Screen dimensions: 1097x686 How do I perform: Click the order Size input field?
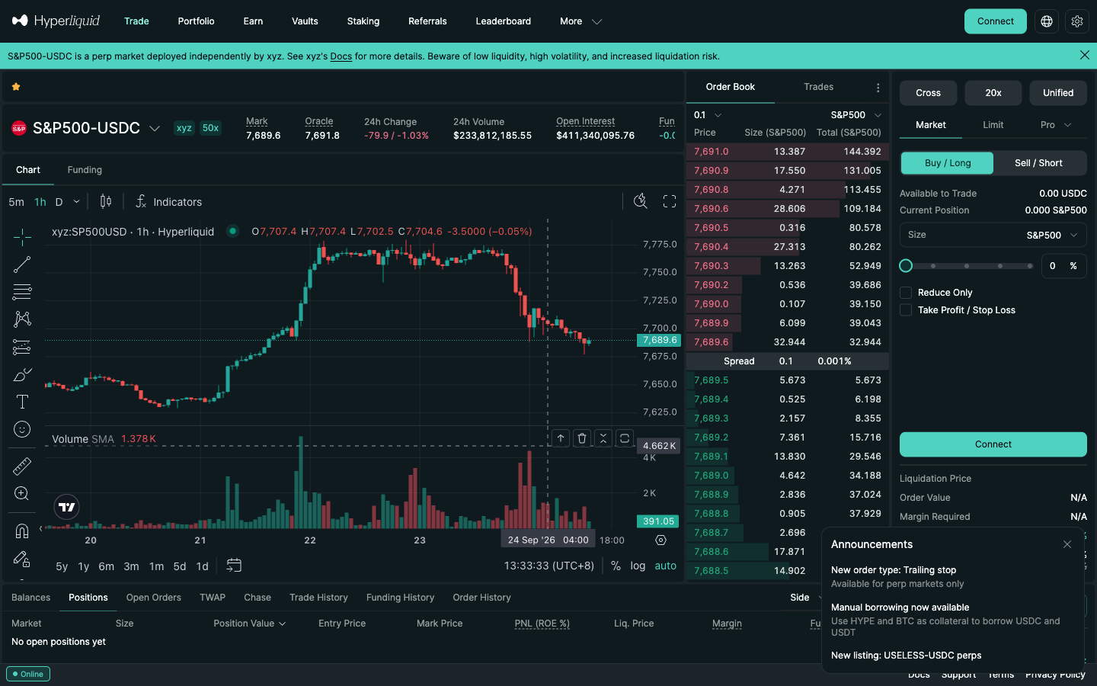(993, 235)
